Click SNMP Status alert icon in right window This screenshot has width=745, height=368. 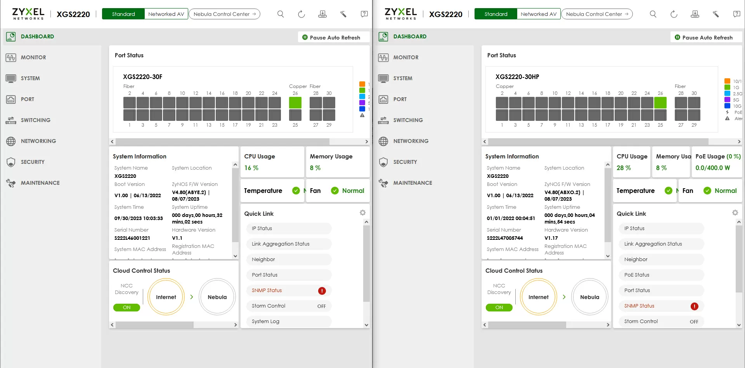pos(695,306)
